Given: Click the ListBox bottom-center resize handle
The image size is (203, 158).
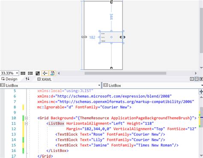Looking at the screenshot, I should pos(111,43).
